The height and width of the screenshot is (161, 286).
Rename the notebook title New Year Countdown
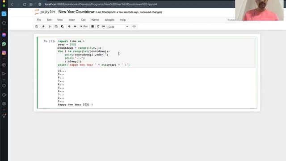coord(77,12)
